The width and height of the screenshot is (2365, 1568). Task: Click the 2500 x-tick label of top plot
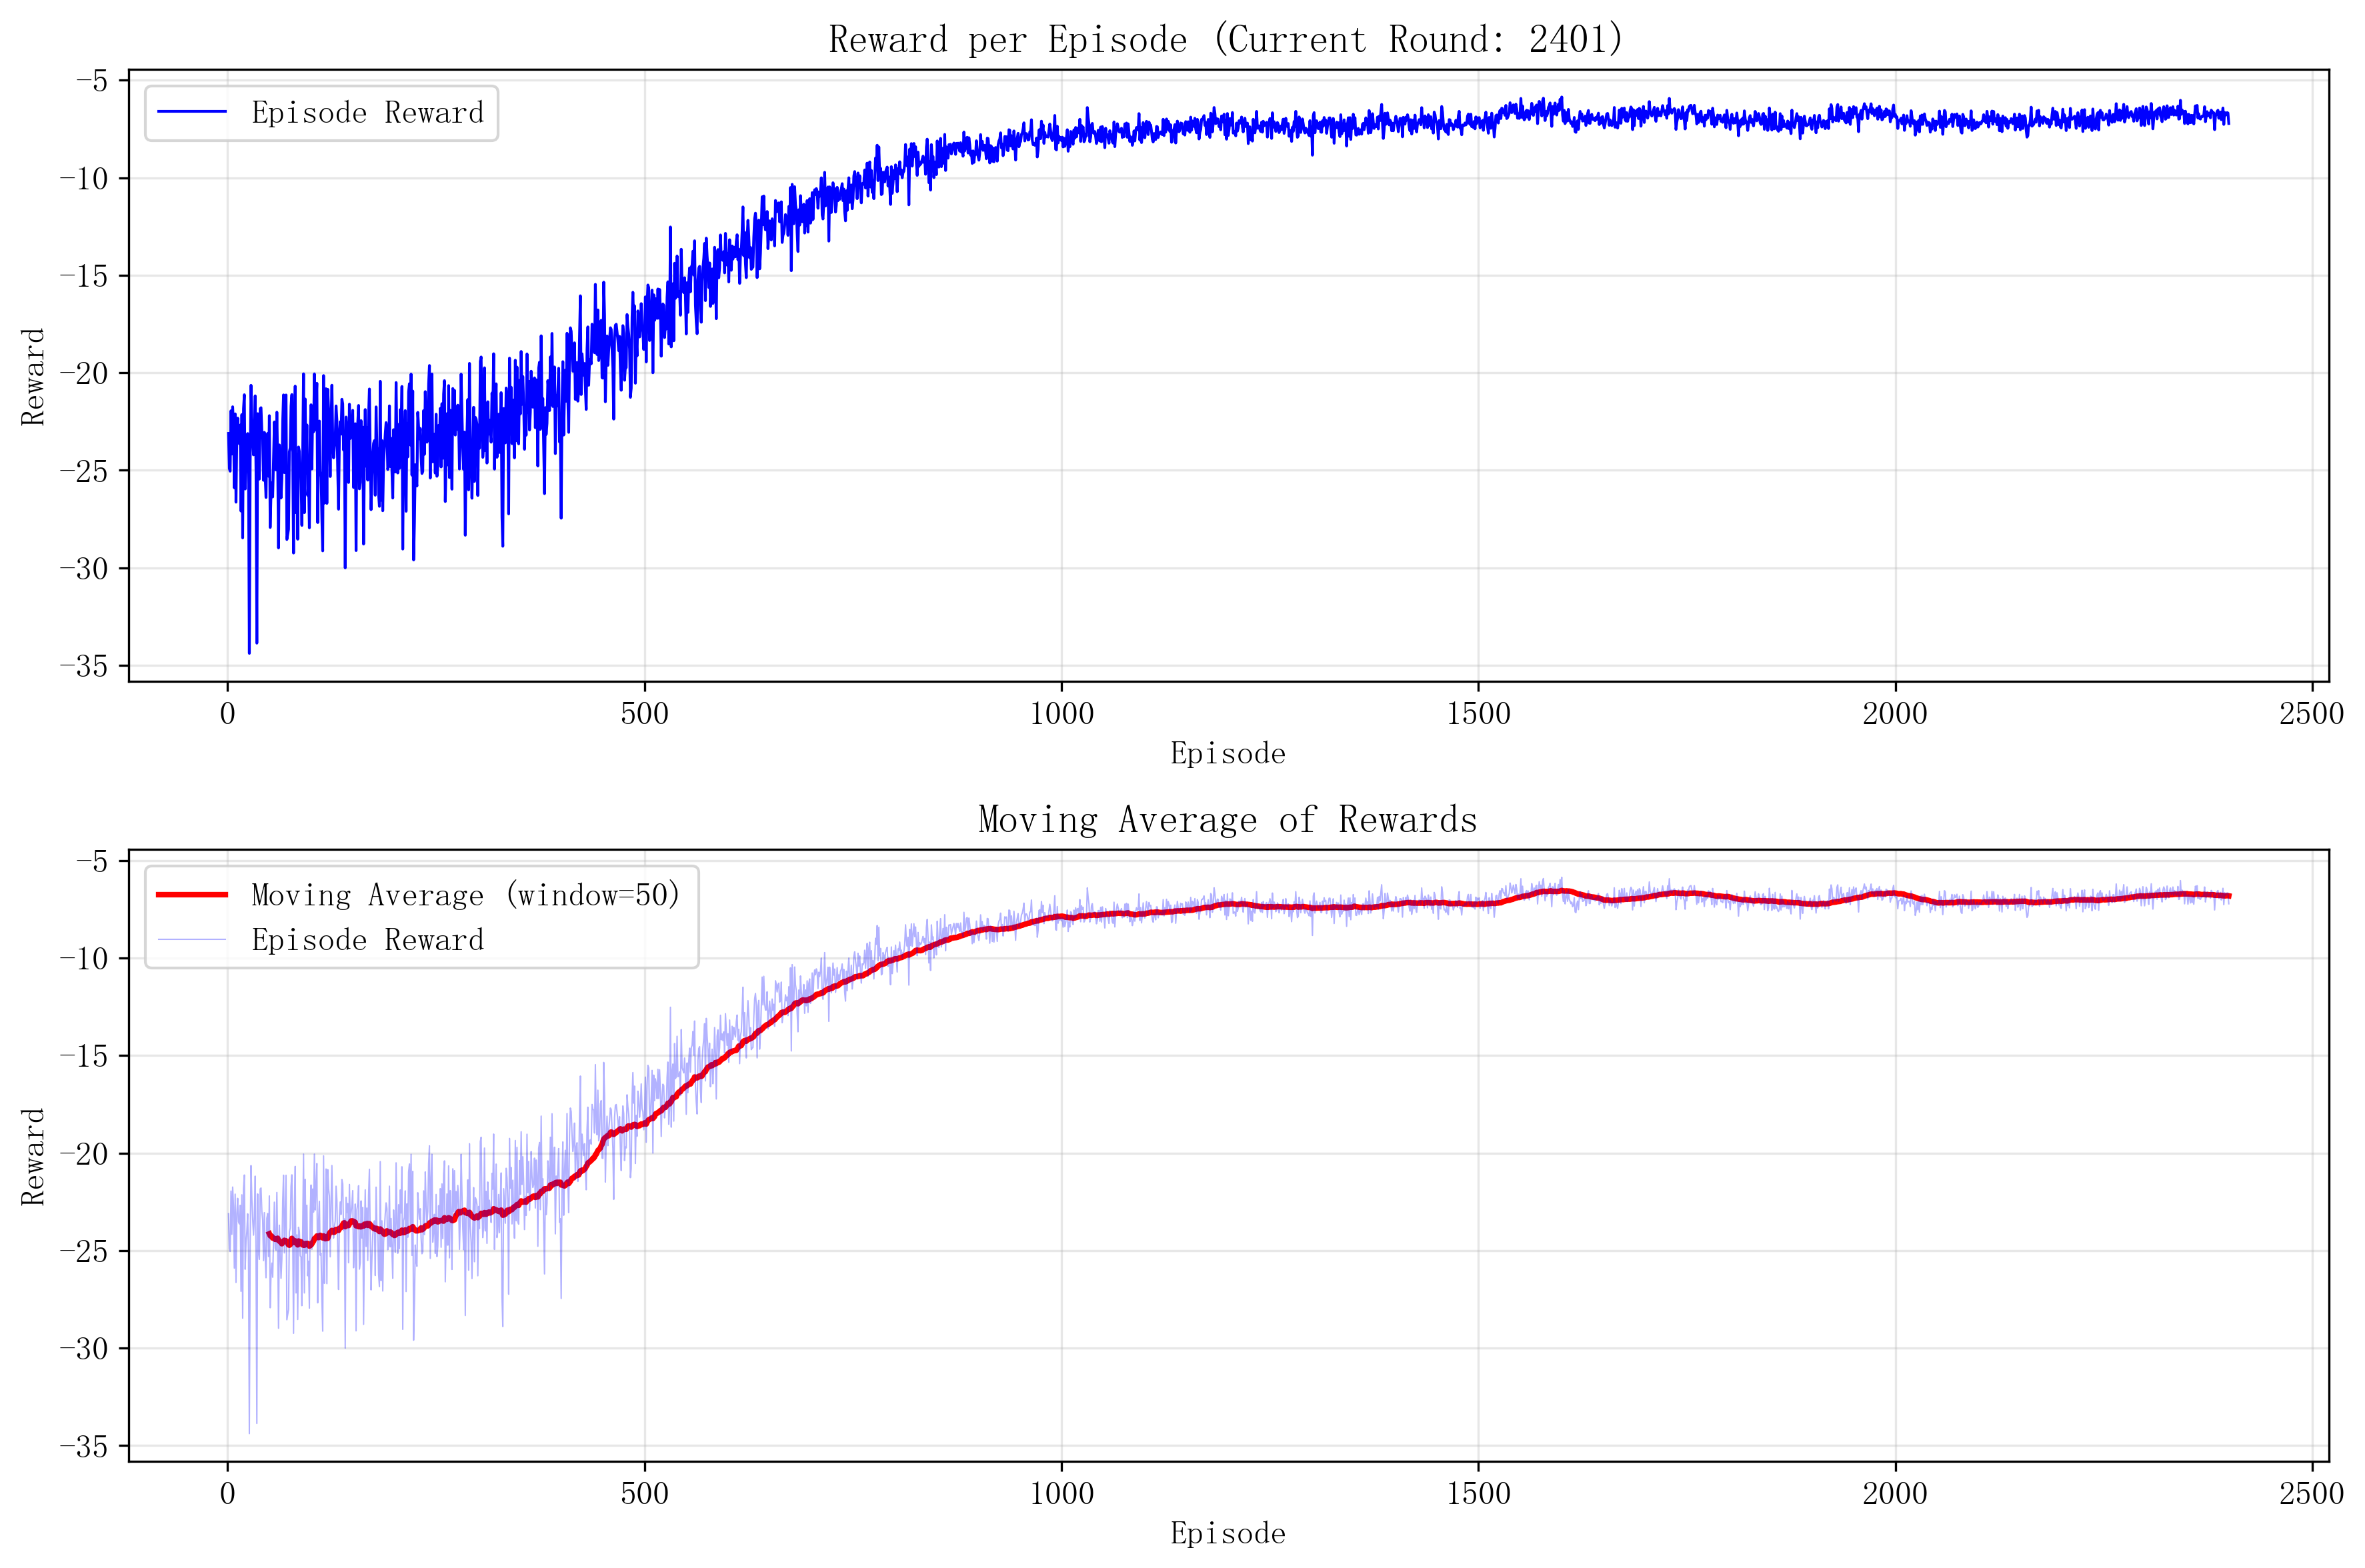point(2311,713)
